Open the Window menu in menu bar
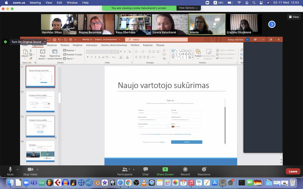The image size is (303, 189). 72,3
